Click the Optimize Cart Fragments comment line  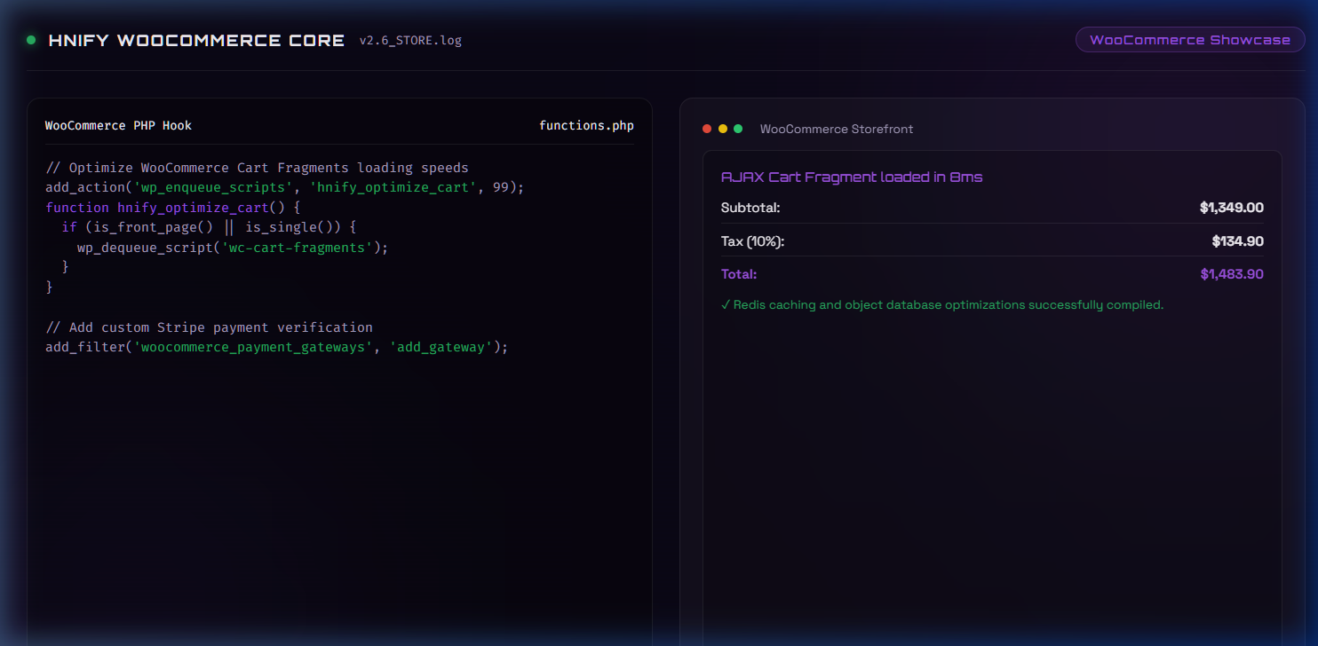257,168
